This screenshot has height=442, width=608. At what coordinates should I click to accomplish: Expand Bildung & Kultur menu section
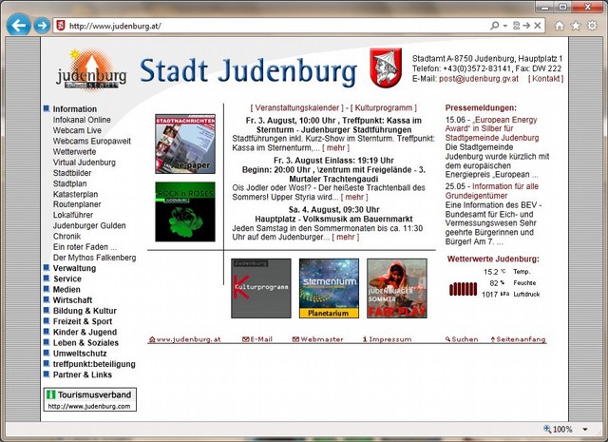[x=80, y=311]
